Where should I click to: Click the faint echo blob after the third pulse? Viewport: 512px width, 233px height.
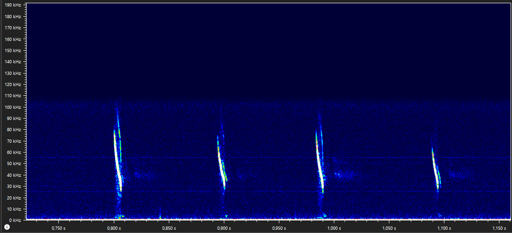click(345, 175)
